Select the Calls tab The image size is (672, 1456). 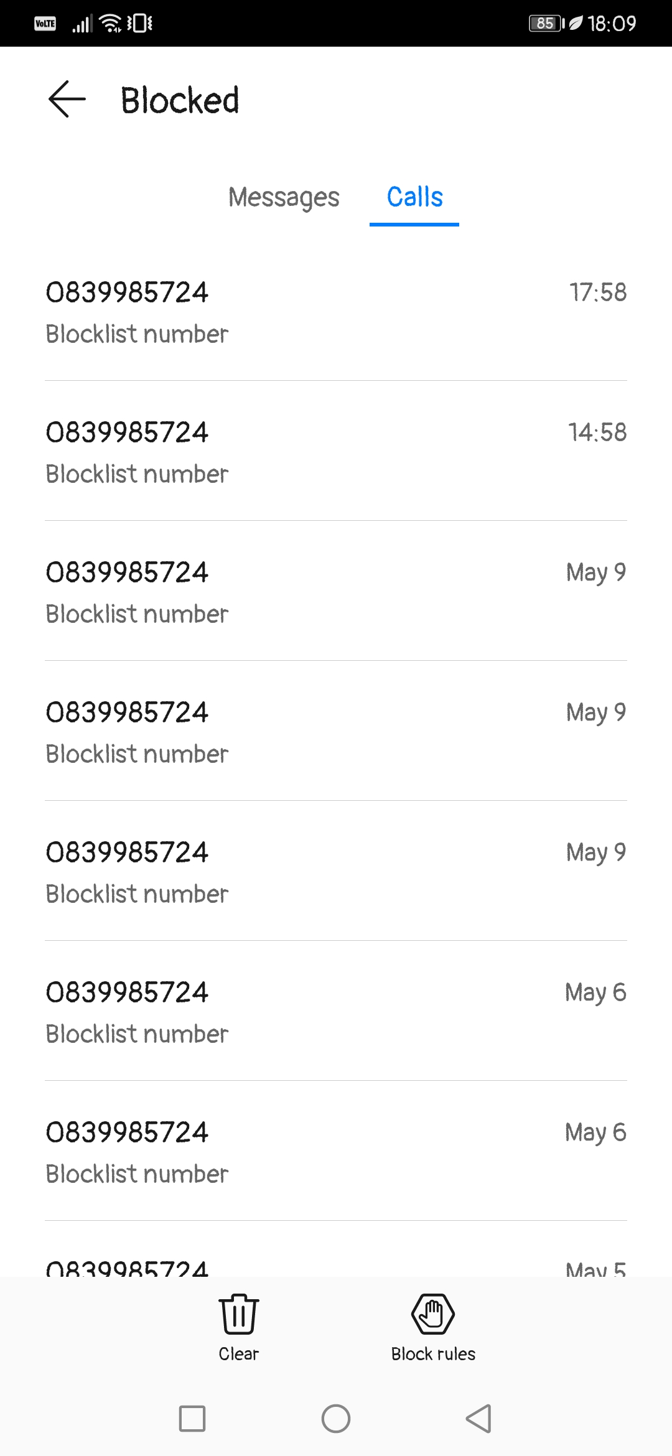(414, 197)
